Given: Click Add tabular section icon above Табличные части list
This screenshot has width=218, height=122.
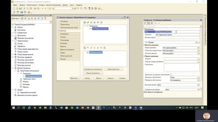Looking at the screenshot, I should (85, 48).
